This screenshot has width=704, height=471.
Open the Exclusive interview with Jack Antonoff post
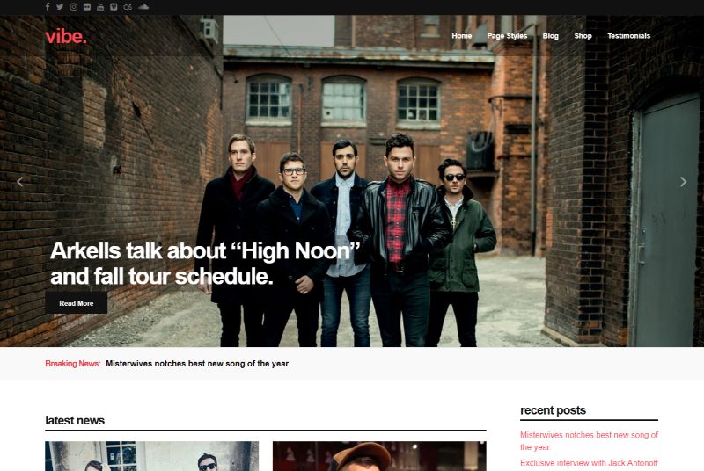click(589, 462)
